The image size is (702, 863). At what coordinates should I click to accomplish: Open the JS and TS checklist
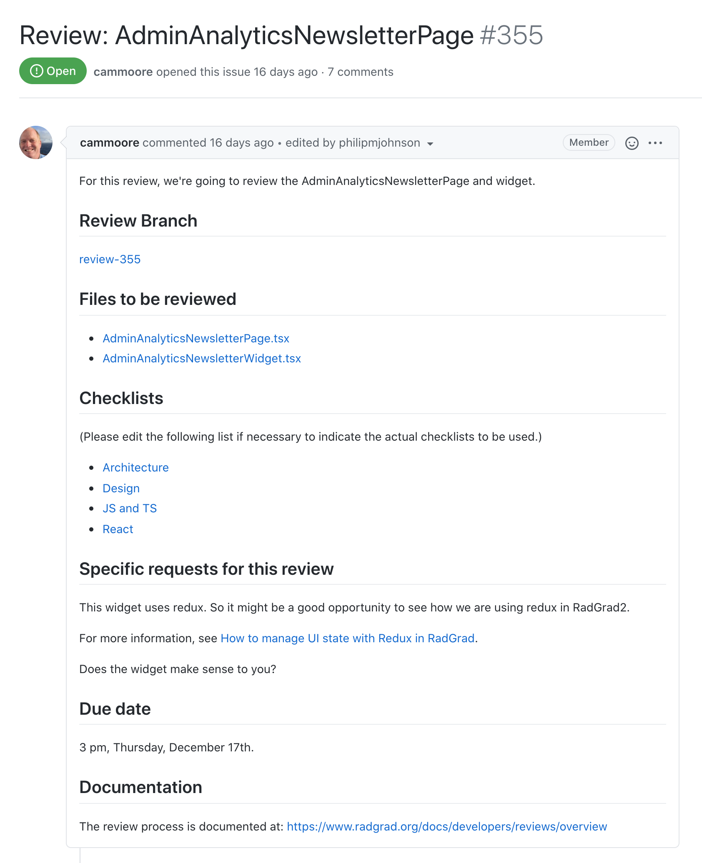tap(130, 508)
